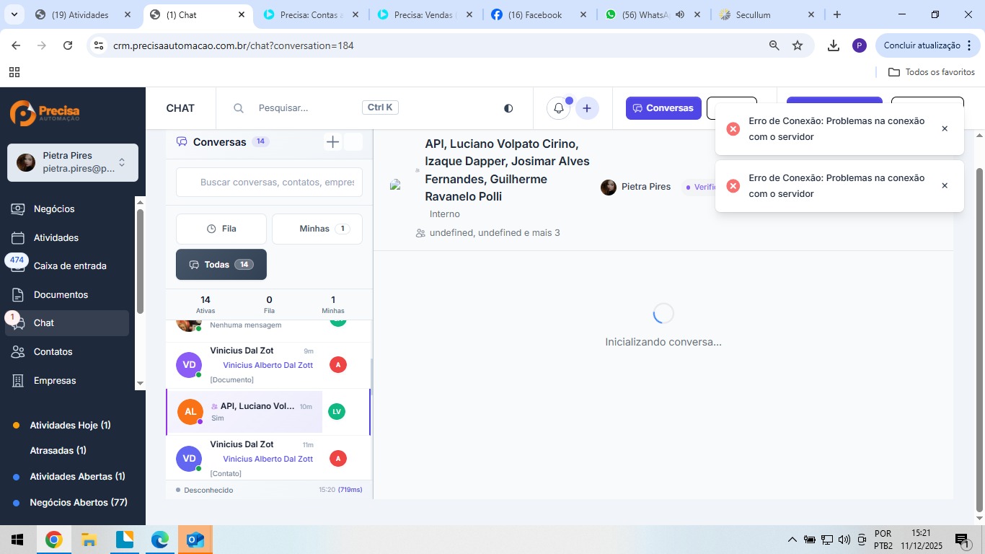
Task: Expand the Atividades Hoje (1) item
Action: pos(70,426)
